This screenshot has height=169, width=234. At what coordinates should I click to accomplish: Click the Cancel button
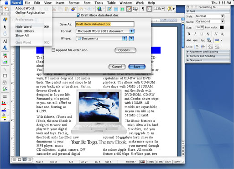(117, 67)
